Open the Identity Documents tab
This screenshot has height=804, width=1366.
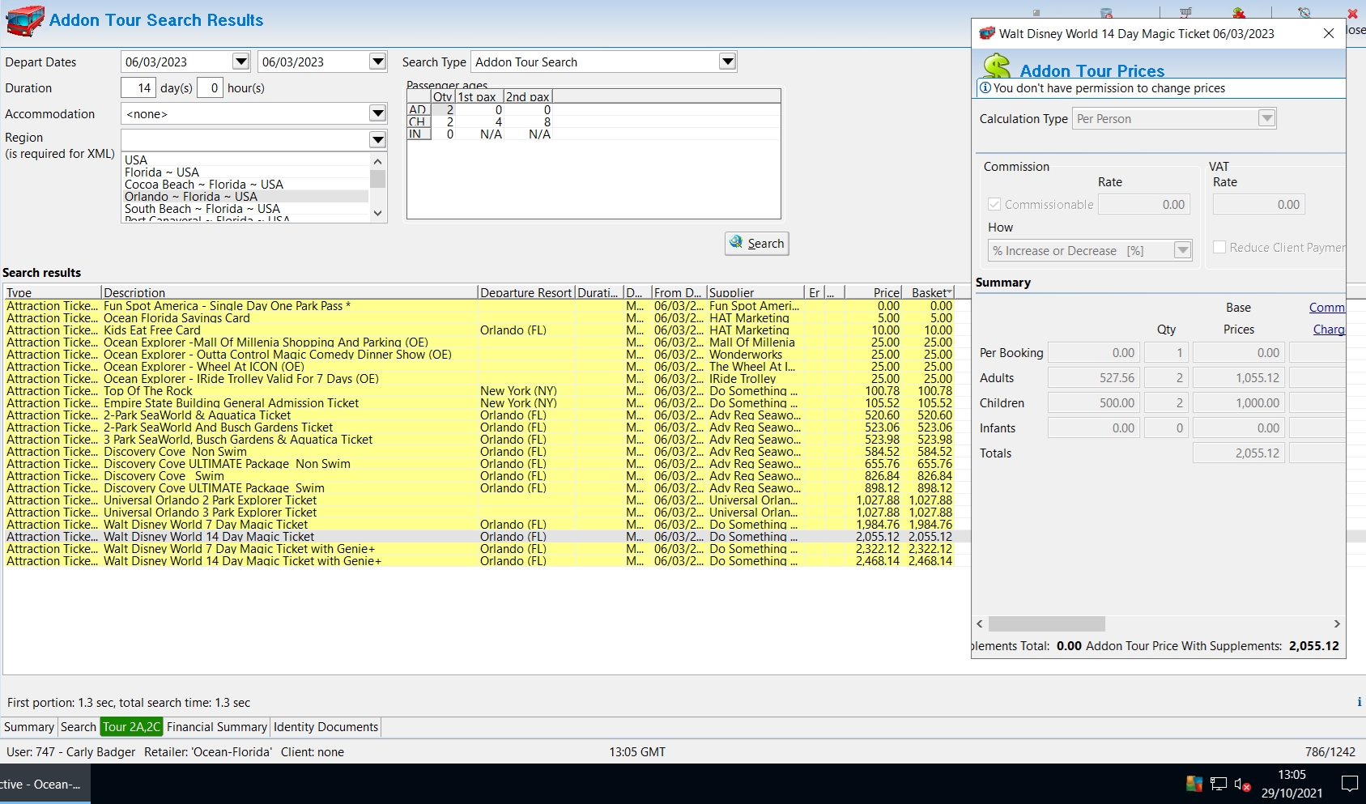(x=326, y=727)
